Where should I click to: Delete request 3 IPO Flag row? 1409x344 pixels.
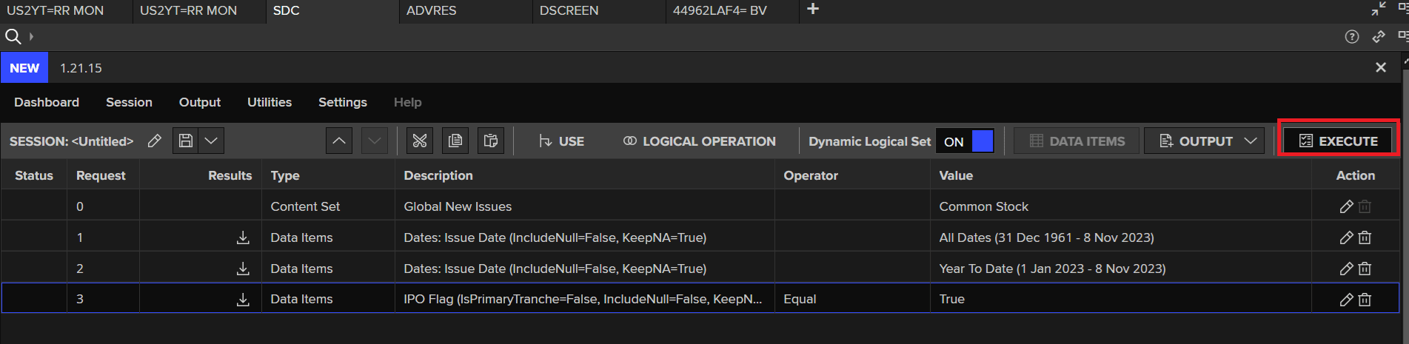click(1365, 300)
